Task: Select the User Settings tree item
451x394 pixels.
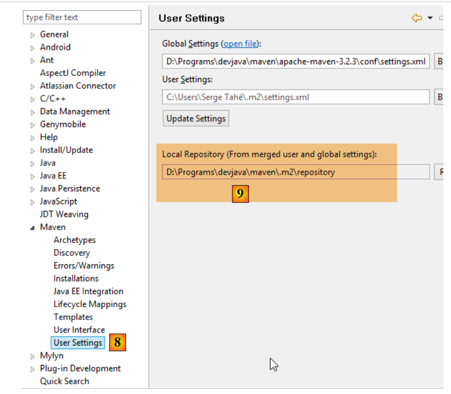Action: 78,343
